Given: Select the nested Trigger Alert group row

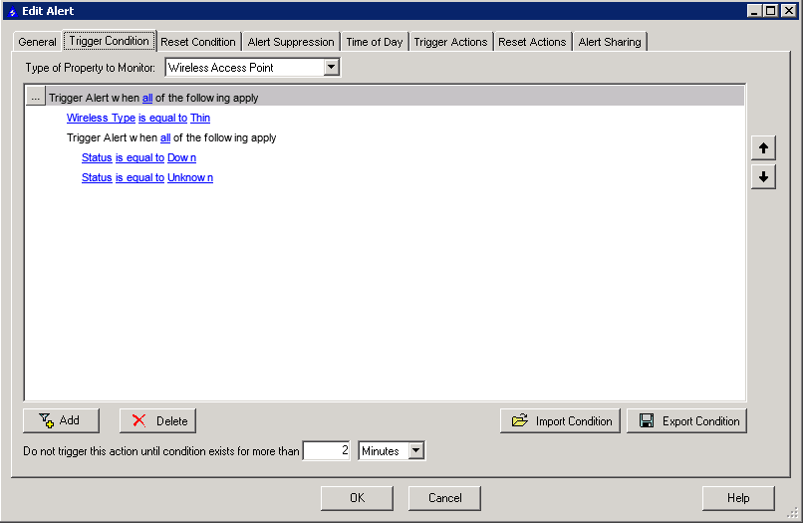Looking at the screenshot, I should (171, 137).
